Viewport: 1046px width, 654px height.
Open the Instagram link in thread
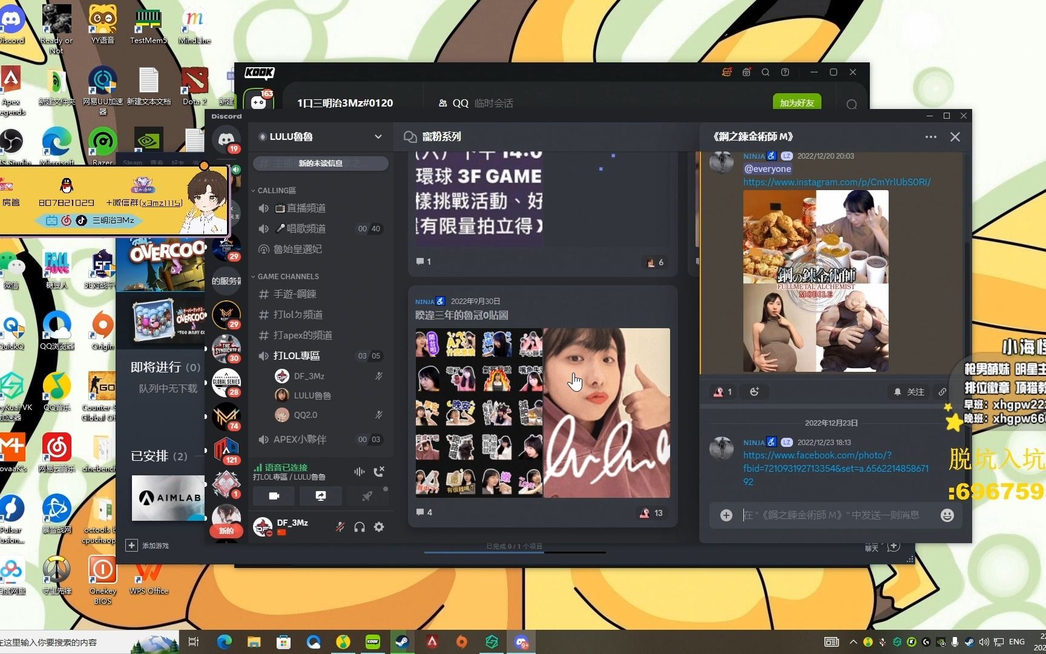click(837, 182)
